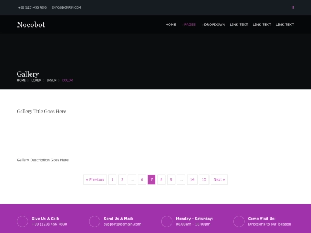Click the Gallery Description Goes Here text

point(43,160)
